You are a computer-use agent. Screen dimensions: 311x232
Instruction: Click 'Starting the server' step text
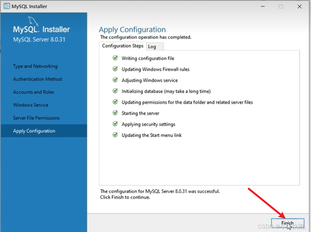click(x=140, y=113)
